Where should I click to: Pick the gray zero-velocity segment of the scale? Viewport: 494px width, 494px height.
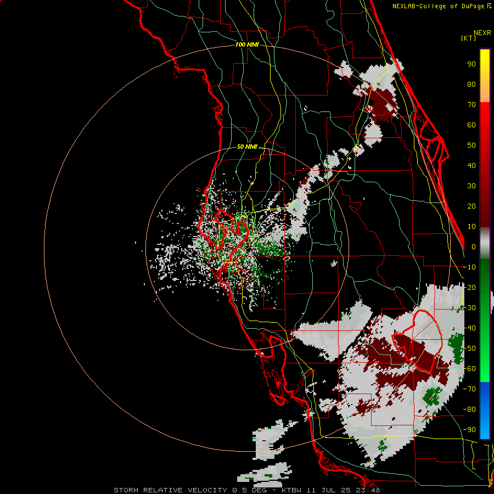pos(485,243)
